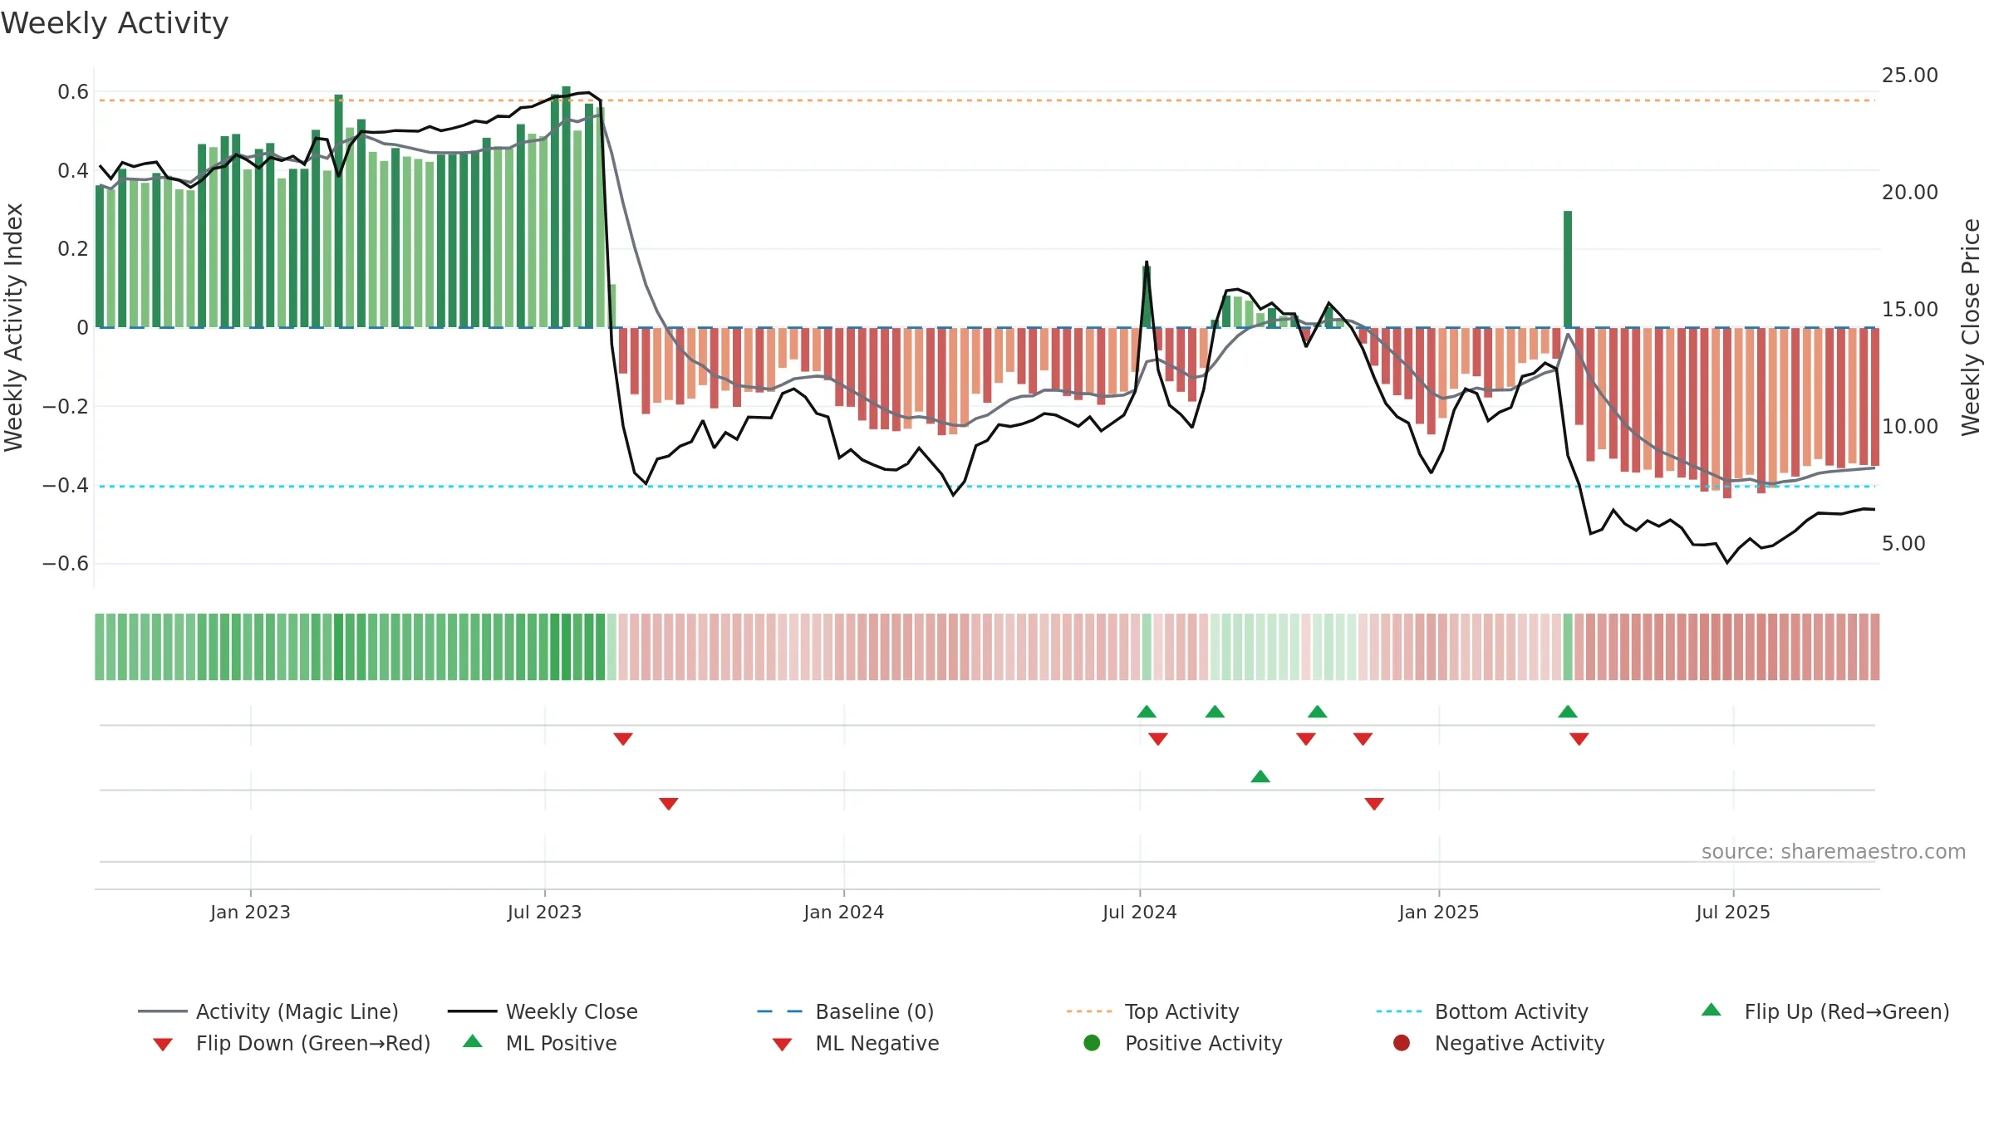Click the Weekly Activity chart title
The image size is (1994, 1121).
pyautogui.click(x=115, y=23)
